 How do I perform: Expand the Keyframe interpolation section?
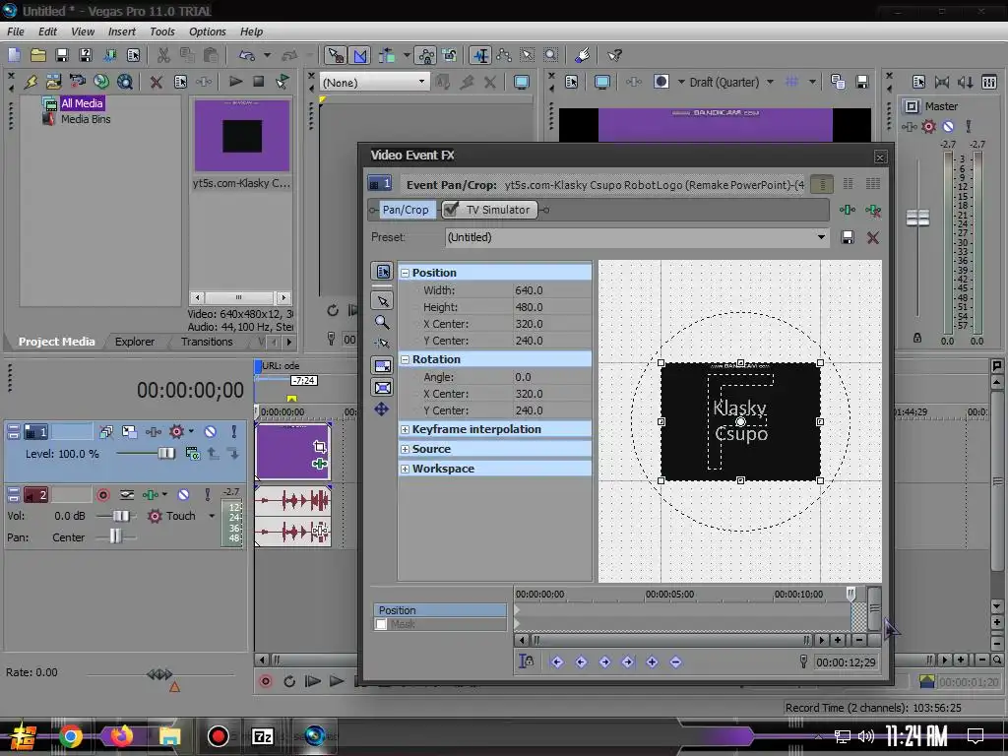point(405,429)
